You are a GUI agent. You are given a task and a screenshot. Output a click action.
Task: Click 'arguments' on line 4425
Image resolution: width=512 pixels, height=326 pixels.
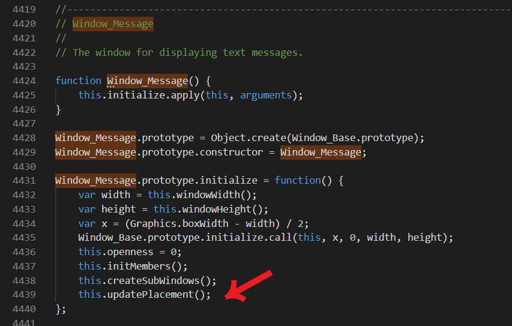[266, 95]
